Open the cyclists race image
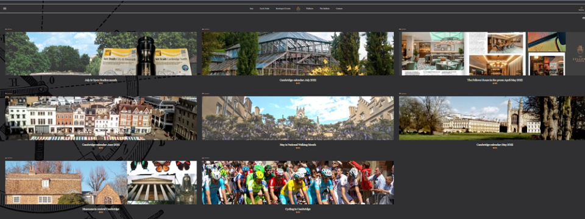Screen dimensions: 585x219 [x=298, y=182]
